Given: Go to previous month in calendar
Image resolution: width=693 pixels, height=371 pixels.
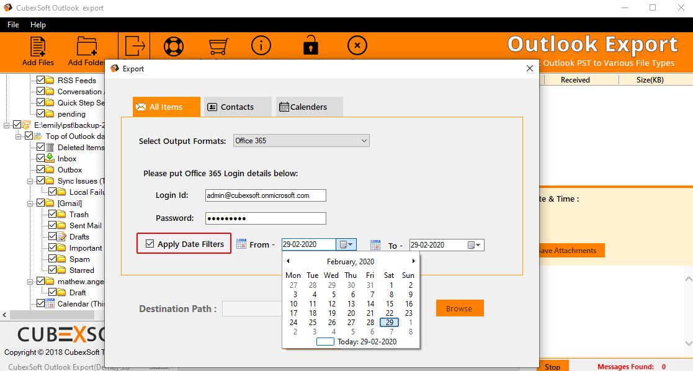Looking at the screenshot, I should [x=288, y=261].
